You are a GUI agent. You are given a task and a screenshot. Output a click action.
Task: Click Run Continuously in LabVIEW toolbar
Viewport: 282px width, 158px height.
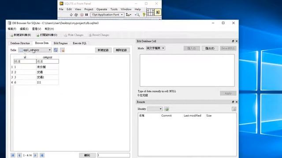(x=76, y=14)
